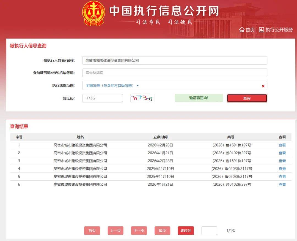Open 执行公开服务 via its grid icon
This screenshot has height=241, width=297.
click(261, 30)
